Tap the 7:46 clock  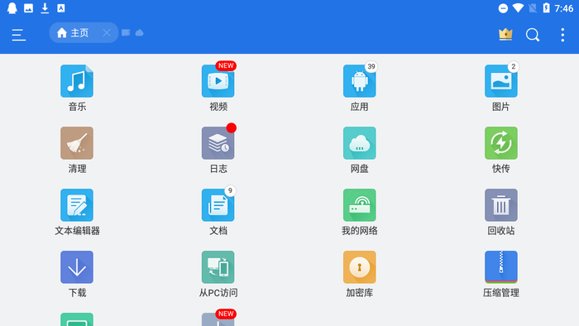click(x=564, y=8)
